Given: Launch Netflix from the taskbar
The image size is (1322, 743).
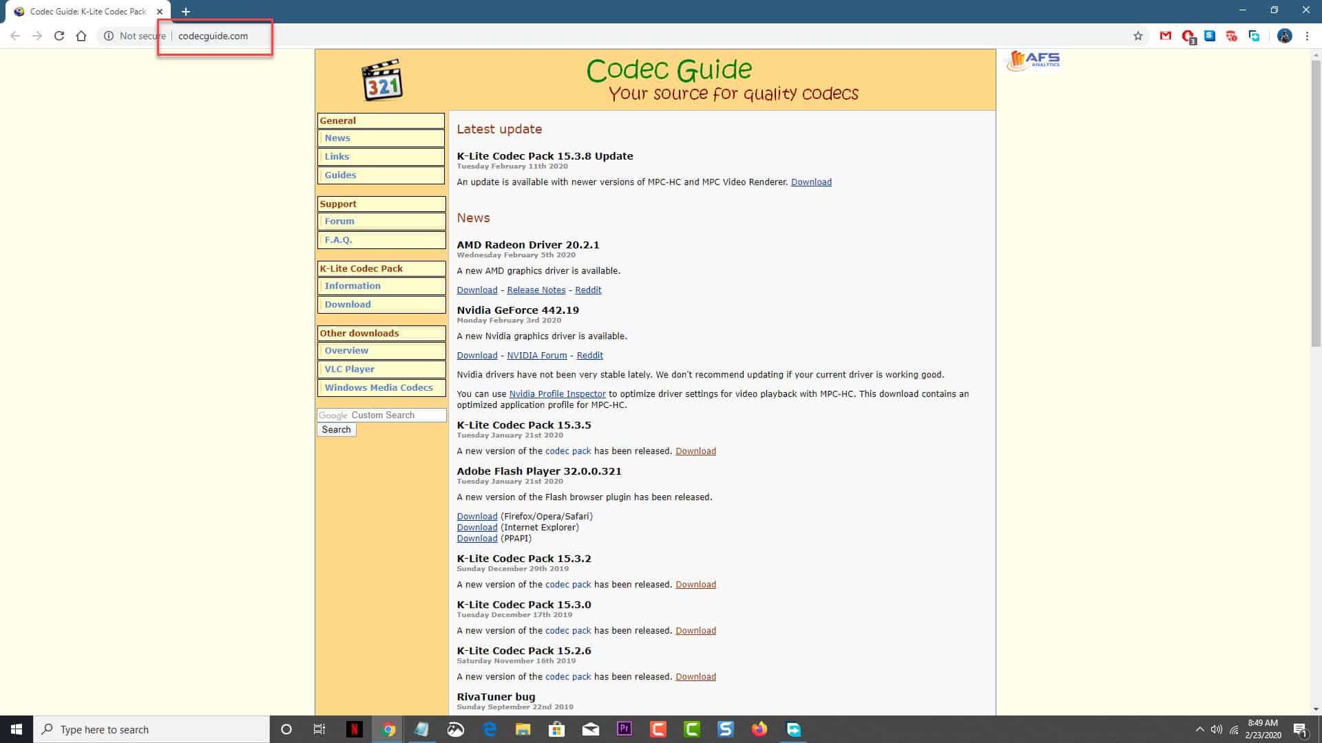Looking at the screenshot, I should point(354,729).
